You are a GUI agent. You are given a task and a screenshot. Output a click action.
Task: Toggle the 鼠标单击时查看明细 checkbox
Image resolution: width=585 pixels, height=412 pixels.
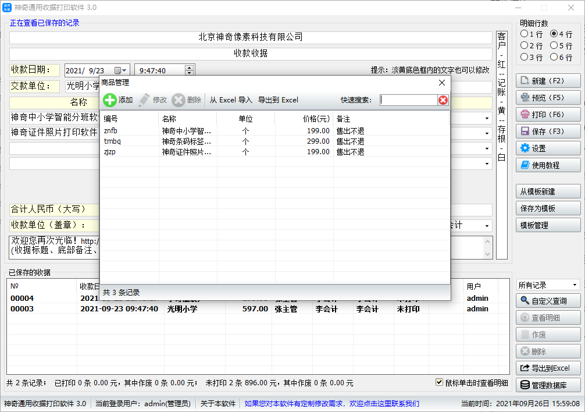[x=439, y=382]
